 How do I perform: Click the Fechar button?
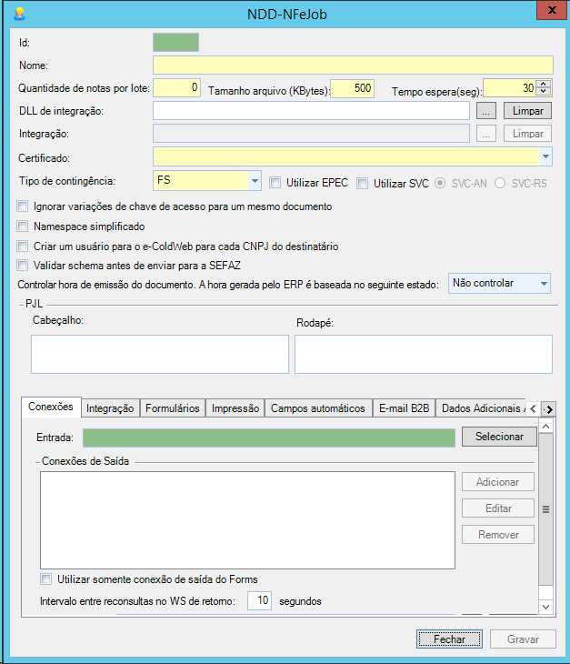(x=449, y=639)
